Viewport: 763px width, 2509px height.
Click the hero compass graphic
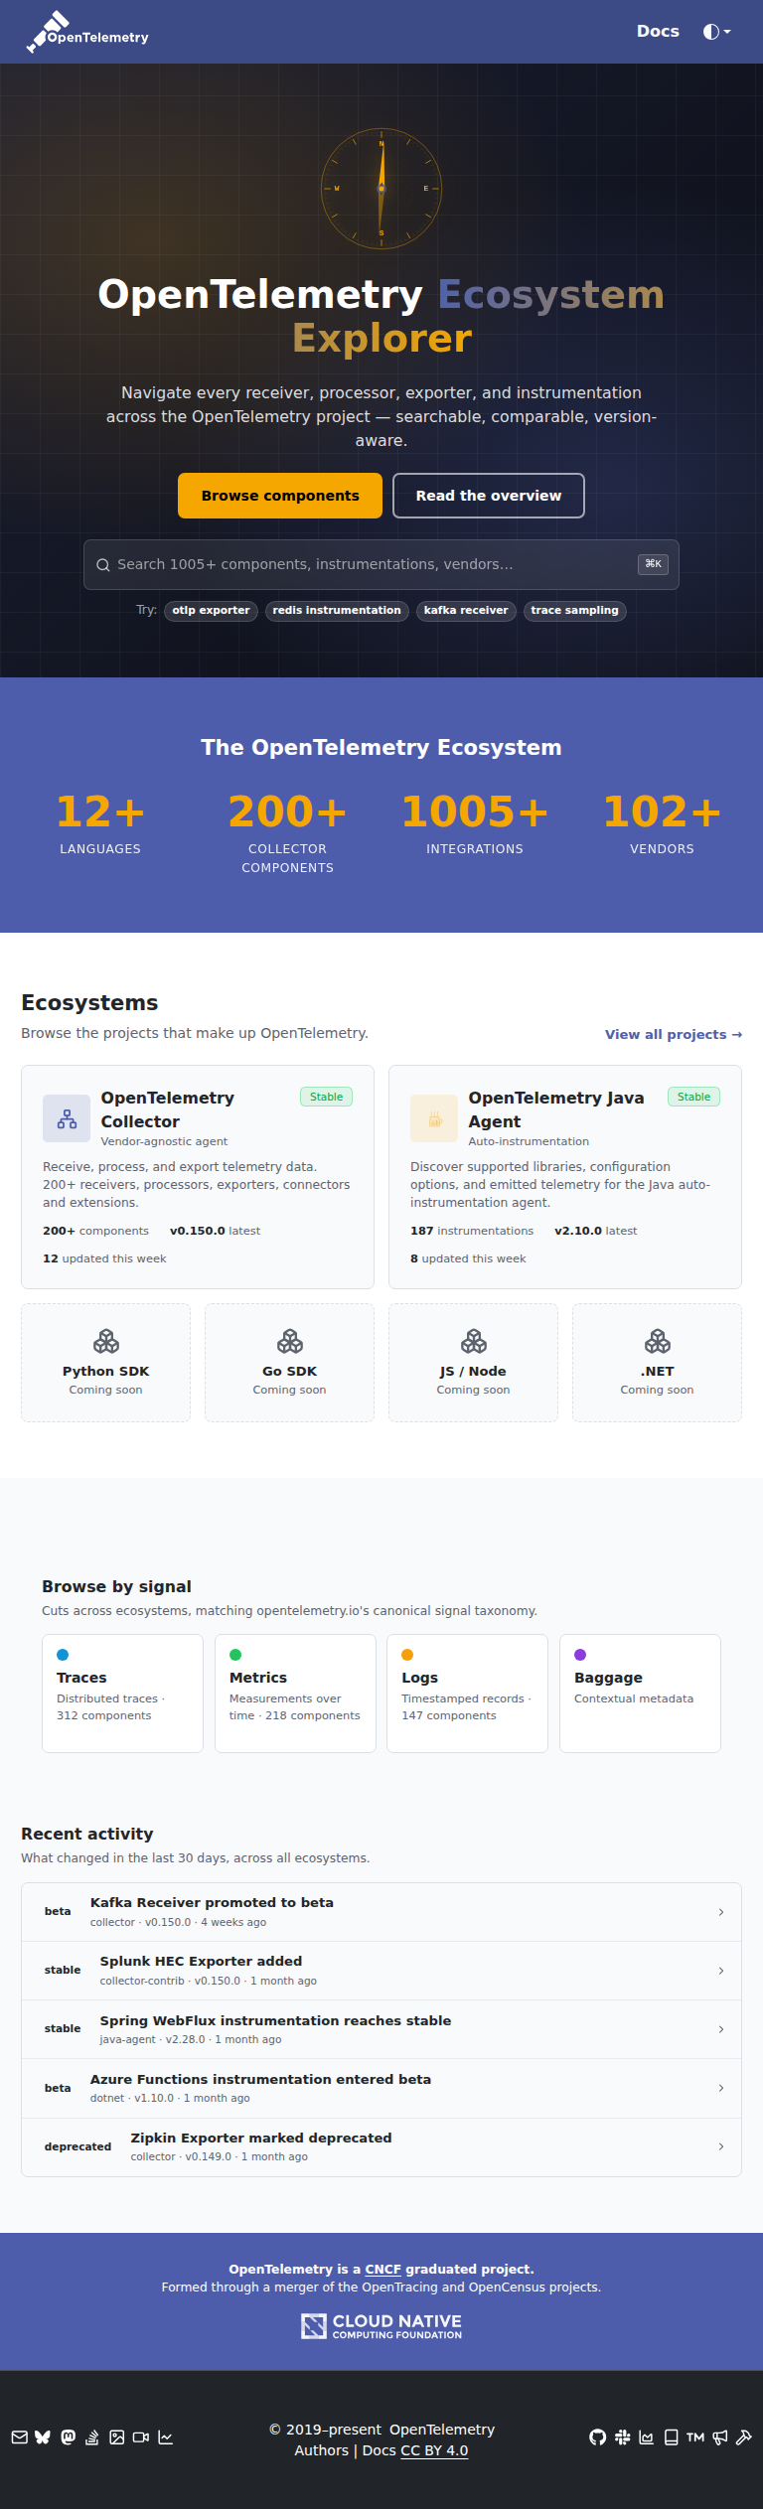click(x=381, y=188)
